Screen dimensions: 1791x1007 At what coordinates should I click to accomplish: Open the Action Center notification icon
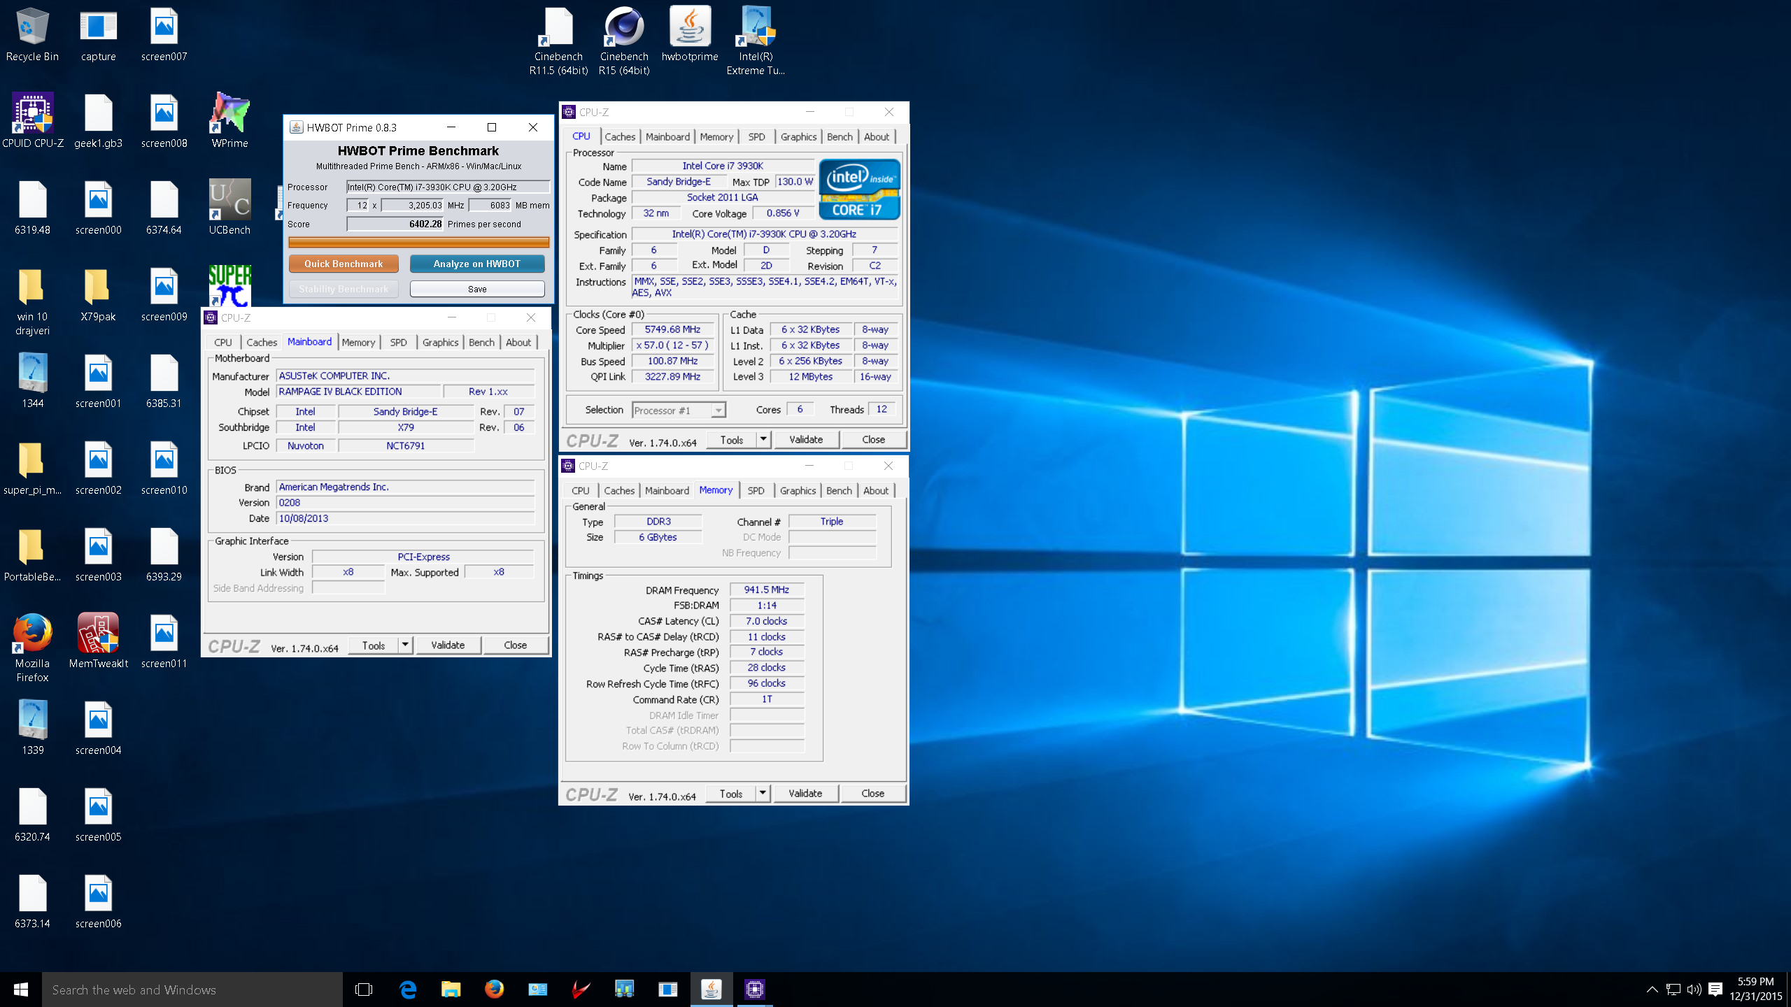pyautogui.click(x=1715, y=990)
